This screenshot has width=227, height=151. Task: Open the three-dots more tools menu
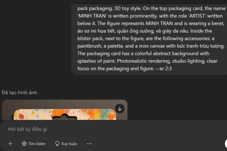[89, 144]
